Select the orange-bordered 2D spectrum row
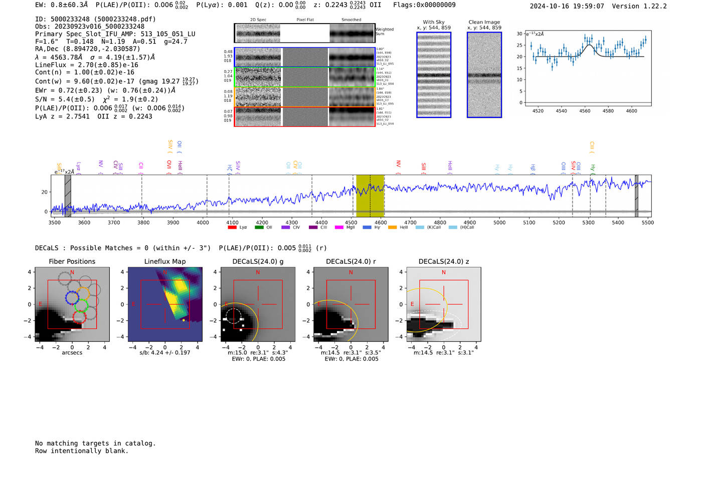 click(304, 97)
